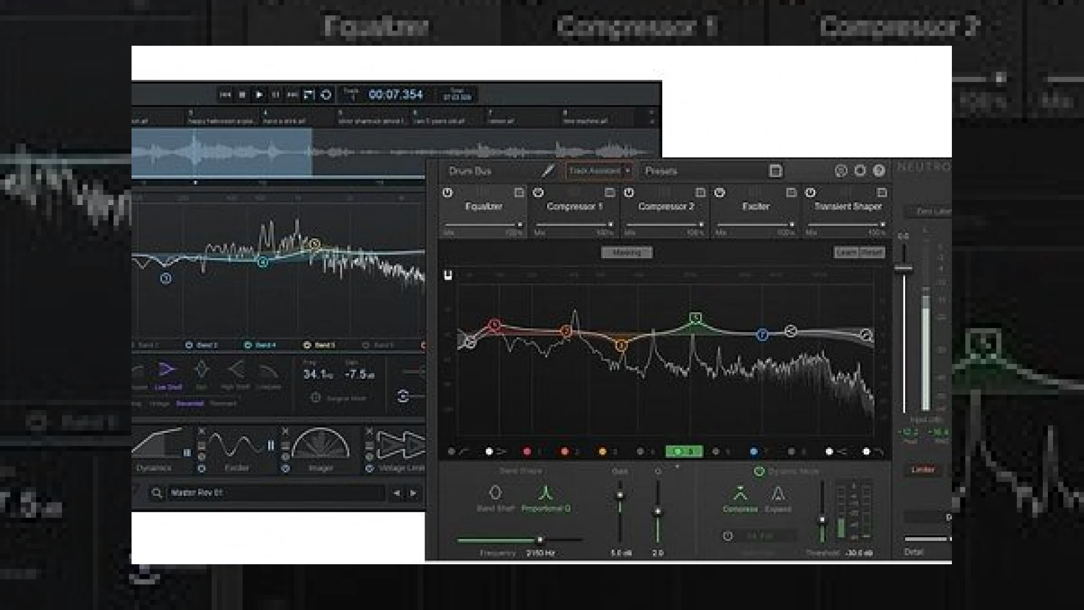
Task: Click the -7.5 dB gain value
Action: tap(360, 374)
